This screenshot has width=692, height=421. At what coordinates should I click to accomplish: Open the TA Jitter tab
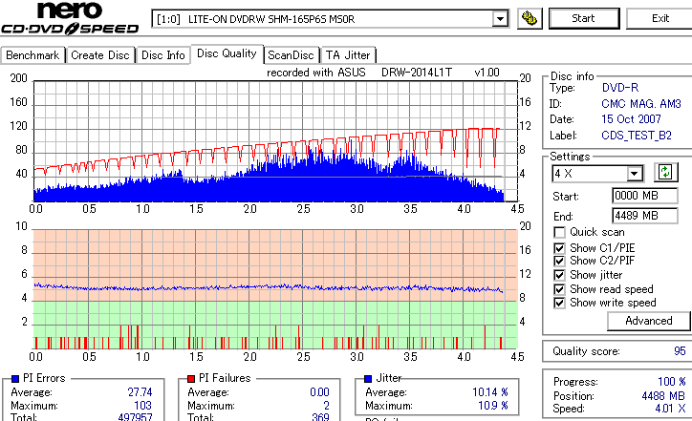click(x=348, y=55)
